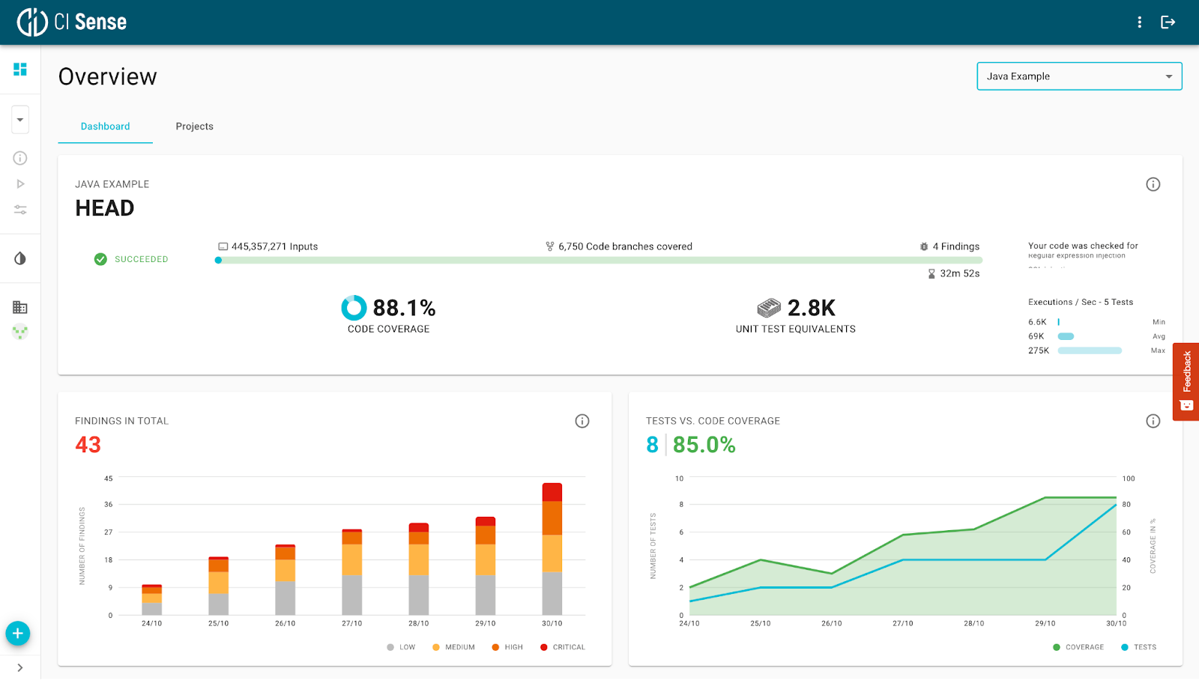Toggle the MEDIUM legend item

click(x=454, y=647)
